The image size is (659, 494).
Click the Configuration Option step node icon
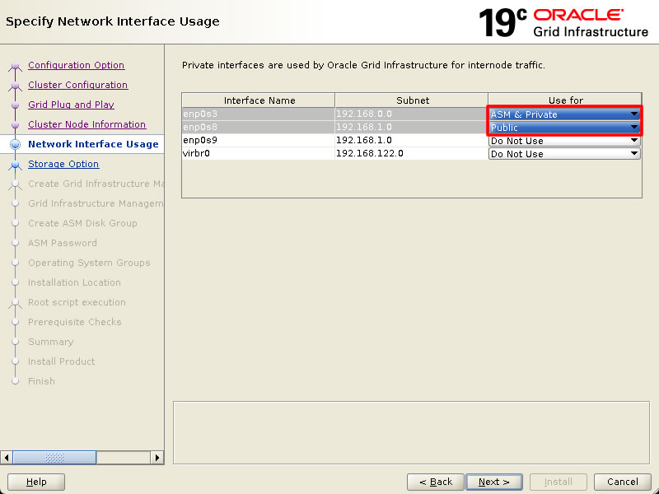(x=16, y=66)
